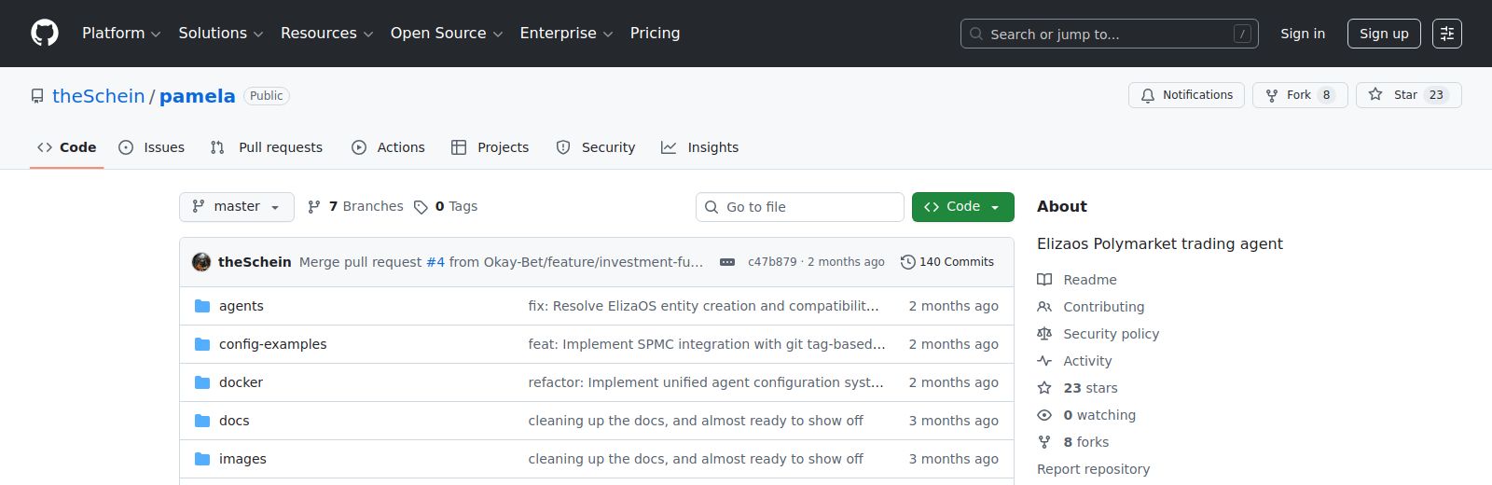Click the Go to file field
Screen dimensions: 1492x485
click(799, 207)
